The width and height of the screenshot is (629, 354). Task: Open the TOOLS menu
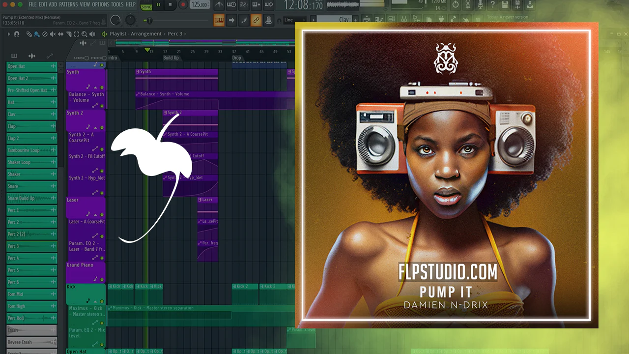point(117,4)
